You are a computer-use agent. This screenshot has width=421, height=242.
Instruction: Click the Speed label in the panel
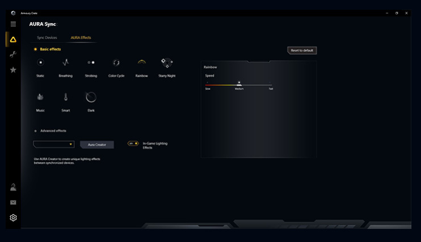click(x=210, y=76)
